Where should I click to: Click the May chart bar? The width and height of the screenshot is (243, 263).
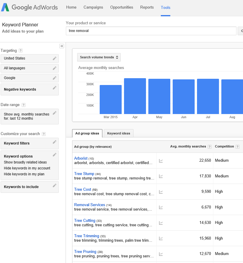159,97
